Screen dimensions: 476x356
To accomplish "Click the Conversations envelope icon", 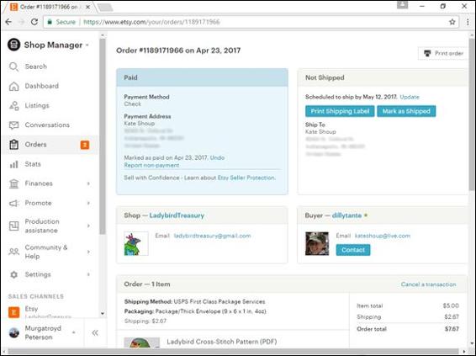I will [13, 125].
